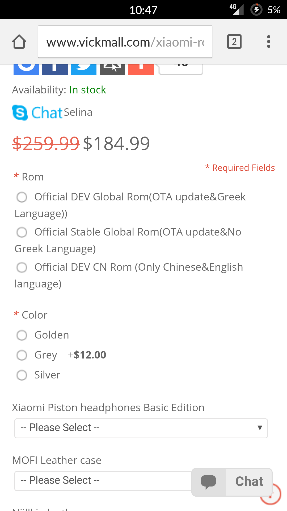Tap the share count box
The image size is (287, 511).
(181, 69)
